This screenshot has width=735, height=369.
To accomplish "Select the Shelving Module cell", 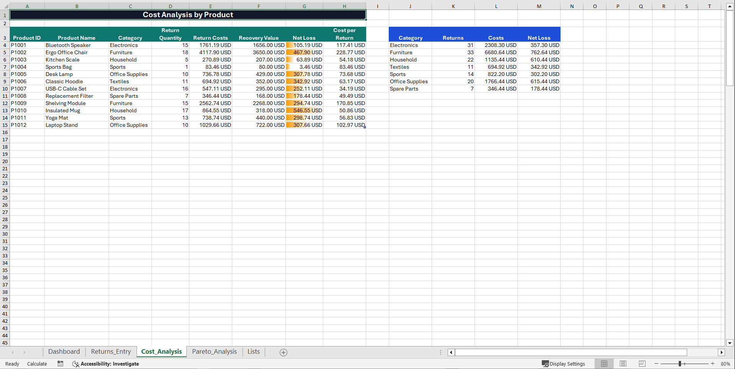I will coord(77,103).
